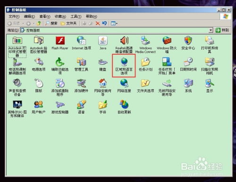Open 游戏控制器 icon
The image size is (236, 182).
click(60, 105)
